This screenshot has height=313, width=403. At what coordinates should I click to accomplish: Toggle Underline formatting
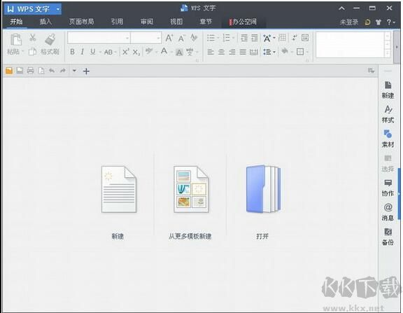92,52
